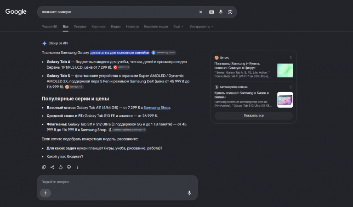Image resolution: width=353 pixels, height=207 pixels.
Task: Click the samsungshop.com.ua favicon in source card
Action: point(216,87)
